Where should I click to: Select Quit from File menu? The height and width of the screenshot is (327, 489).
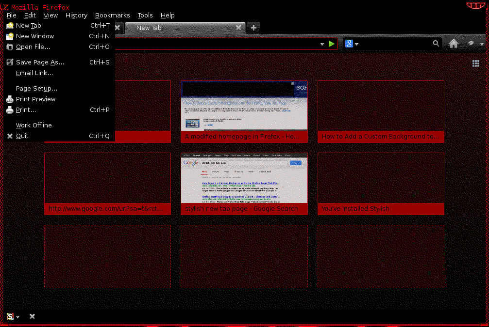pyautogui.click(x=59, y=136)
